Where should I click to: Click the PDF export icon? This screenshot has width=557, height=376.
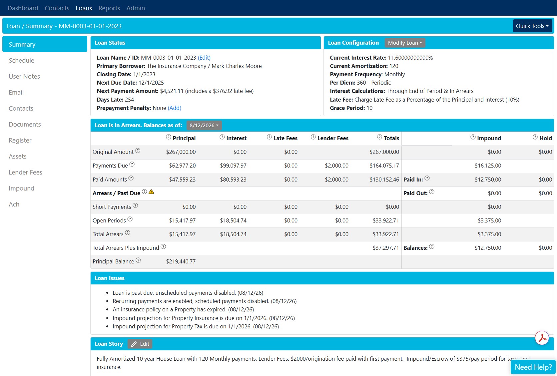[542, 338]
